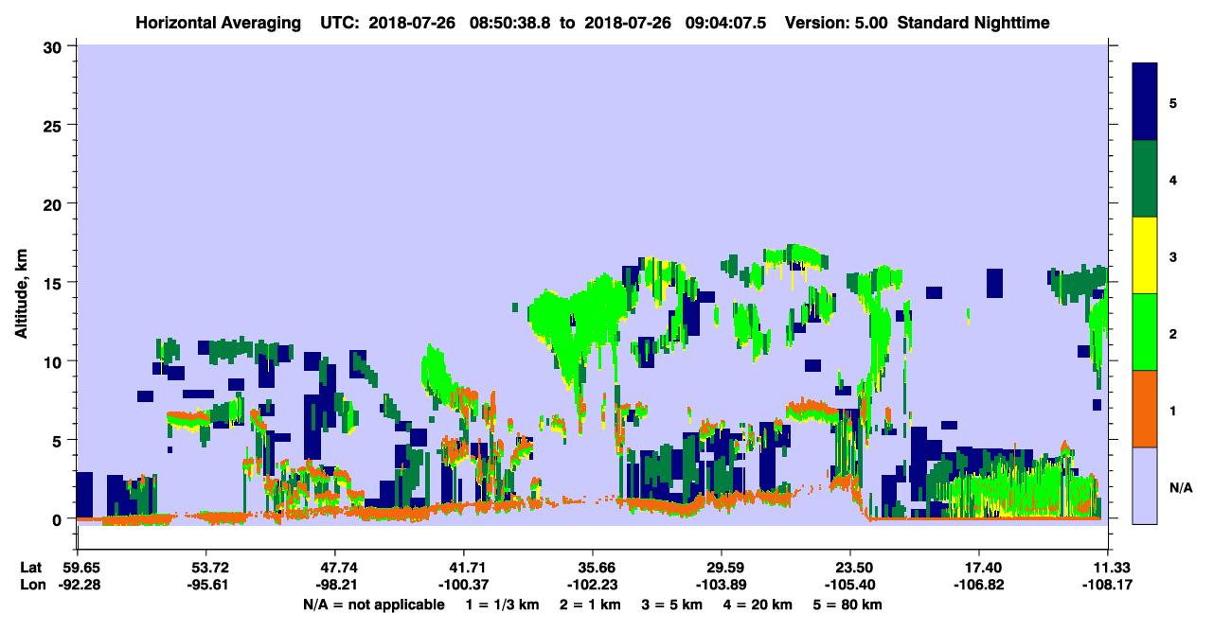This screenshot has width=1231, height=631.
Task: Click the lavender N/A colorbar segment
Action: click(1145, 485)
